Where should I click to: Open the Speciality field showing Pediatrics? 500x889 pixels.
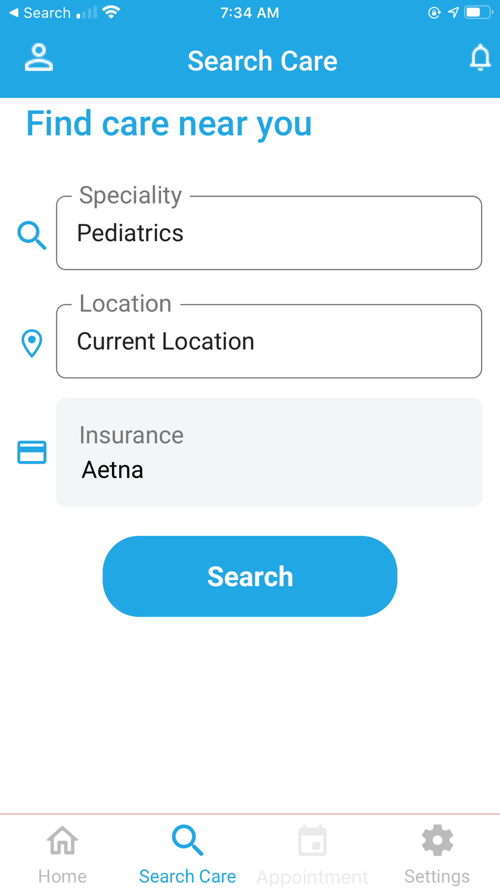269,233
